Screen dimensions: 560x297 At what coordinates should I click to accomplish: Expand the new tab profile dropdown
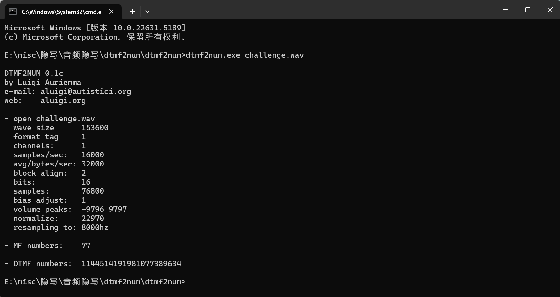tap(147, 12)
